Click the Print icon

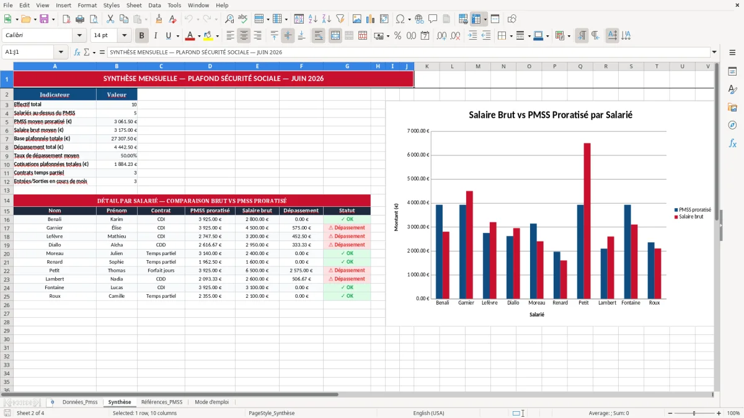(x=80, y=19)
